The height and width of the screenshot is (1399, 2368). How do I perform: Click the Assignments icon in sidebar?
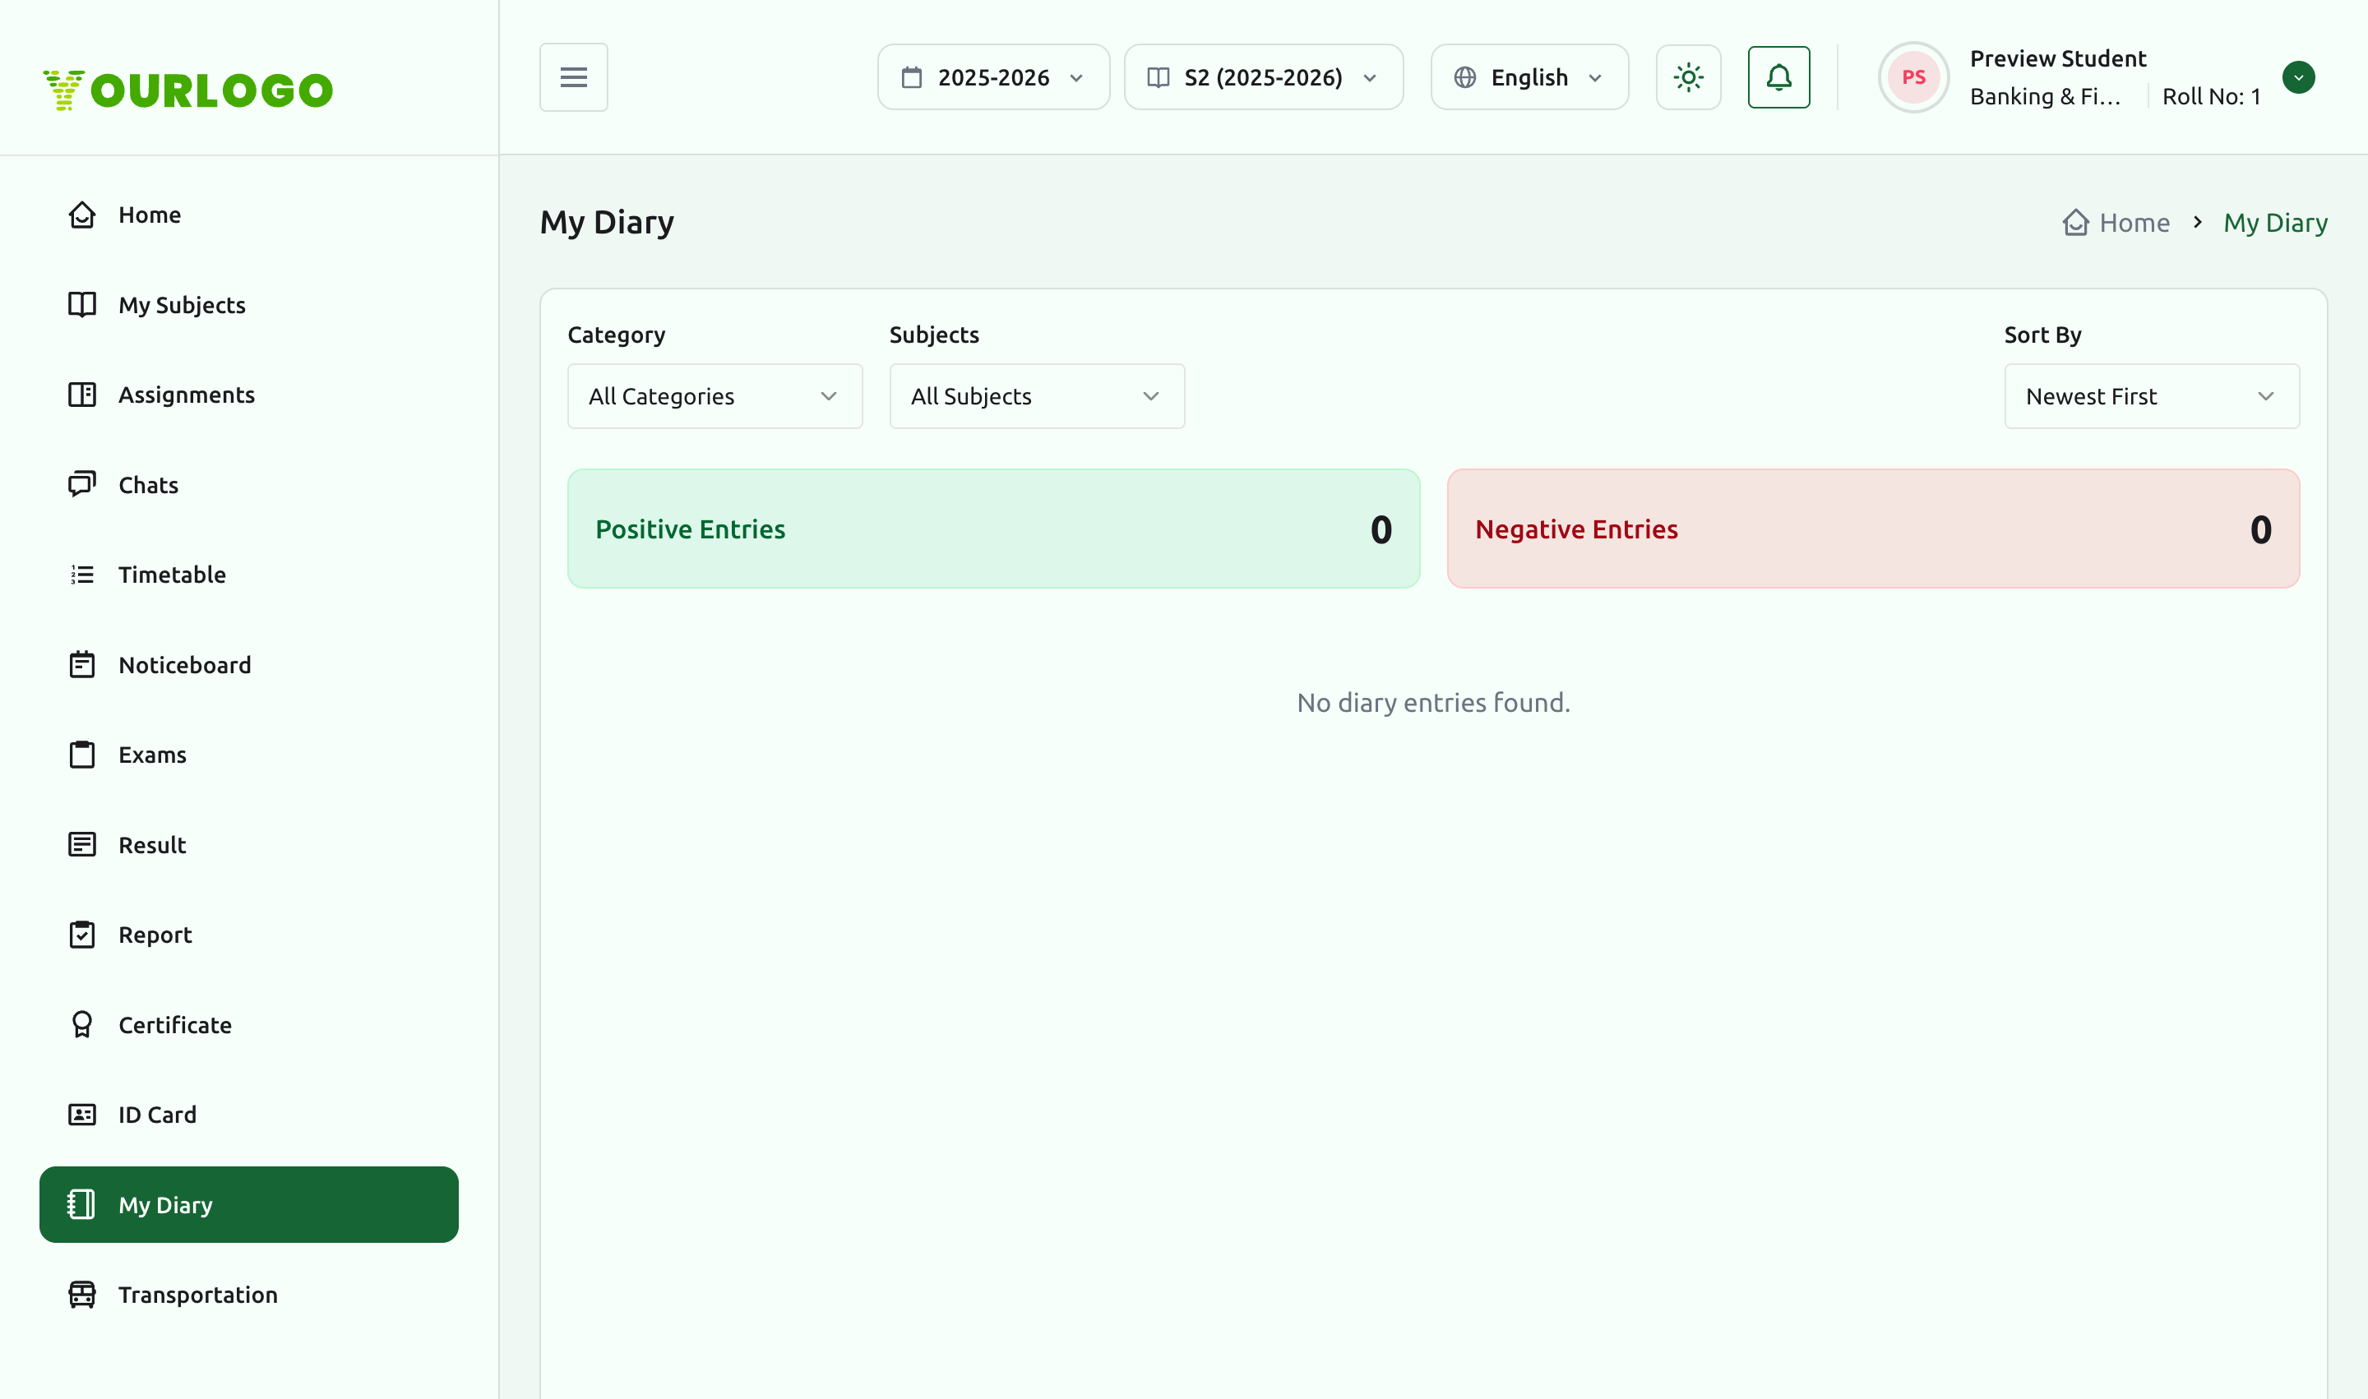tap(82, 394)
